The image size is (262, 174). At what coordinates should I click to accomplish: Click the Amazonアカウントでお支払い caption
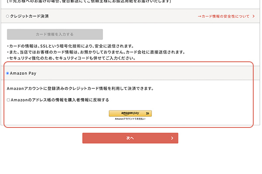130,119
